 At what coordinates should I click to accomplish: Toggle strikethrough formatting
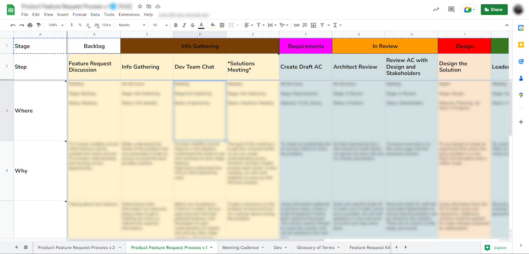tap(193, 25)
